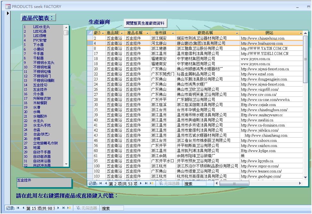312x214 pixels.
Task: Go to first record in main form bottom navigation
Action: coord(18,208)
